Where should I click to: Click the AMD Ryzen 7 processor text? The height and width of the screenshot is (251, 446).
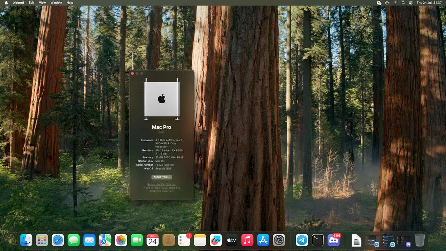pyautogui.click(x=169, y=144)
